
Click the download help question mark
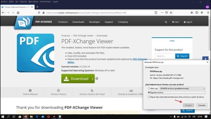97,78
